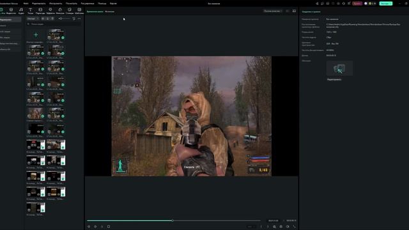Open the Templates (Шаблоны) tab

click(x=79, y=11)
